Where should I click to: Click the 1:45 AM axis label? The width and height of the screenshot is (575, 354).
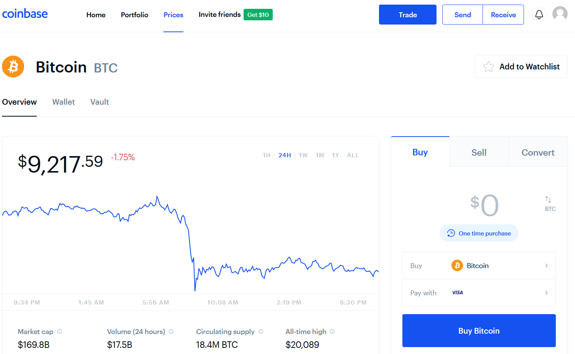point(91,303)
